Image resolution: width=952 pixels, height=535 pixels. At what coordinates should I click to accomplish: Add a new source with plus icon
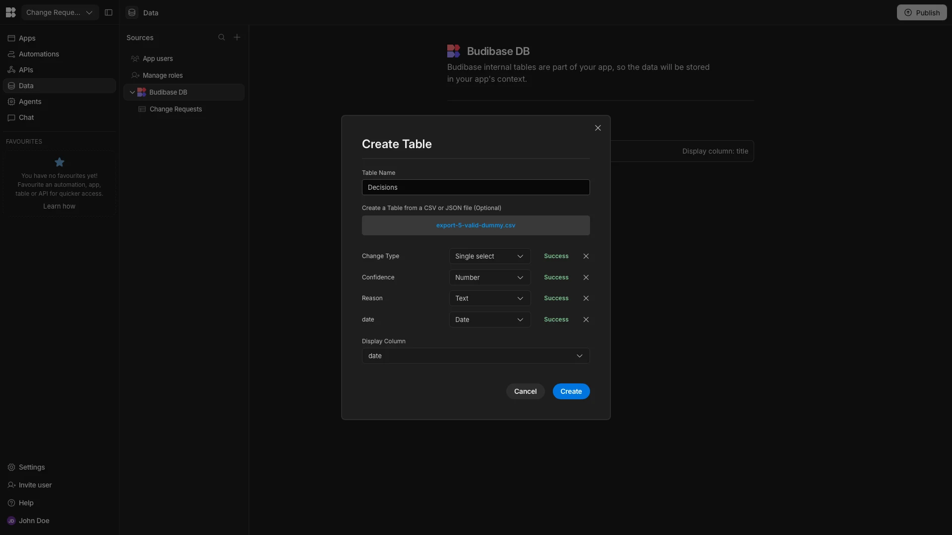[x=237, y=37]
